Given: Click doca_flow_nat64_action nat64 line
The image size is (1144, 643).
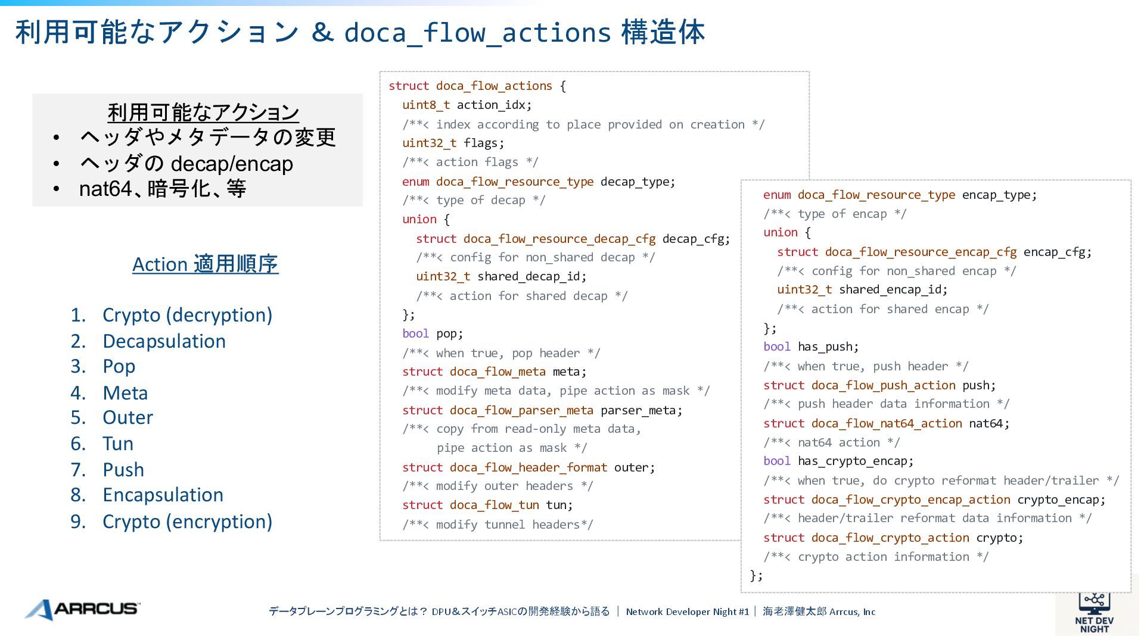Looking at the screenshot, I should (886, 423).
